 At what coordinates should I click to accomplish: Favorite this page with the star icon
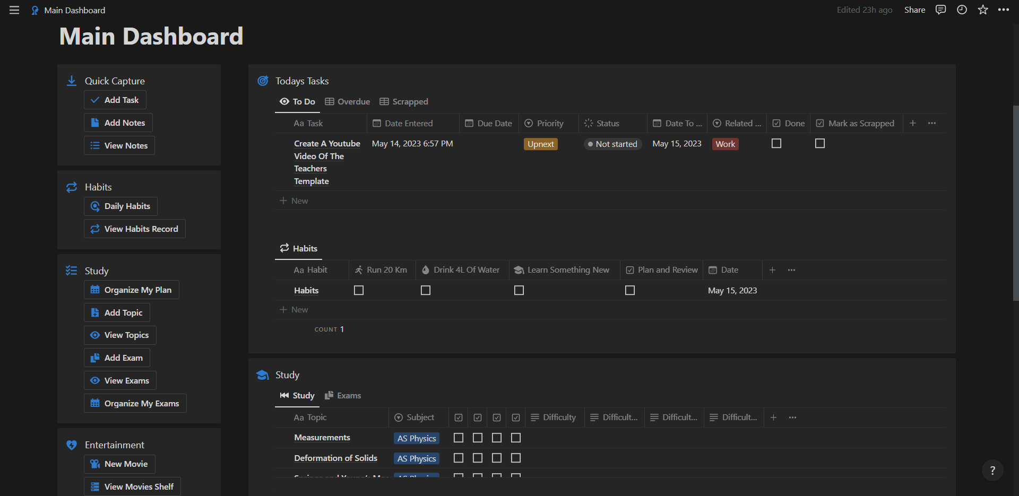pos(983,10)
